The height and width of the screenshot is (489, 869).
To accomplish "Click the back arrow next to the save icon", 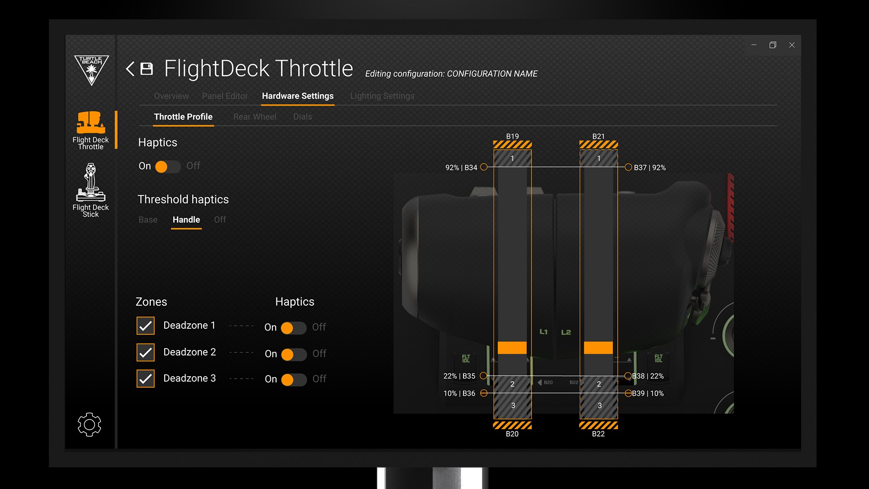I will pos(130,68).
